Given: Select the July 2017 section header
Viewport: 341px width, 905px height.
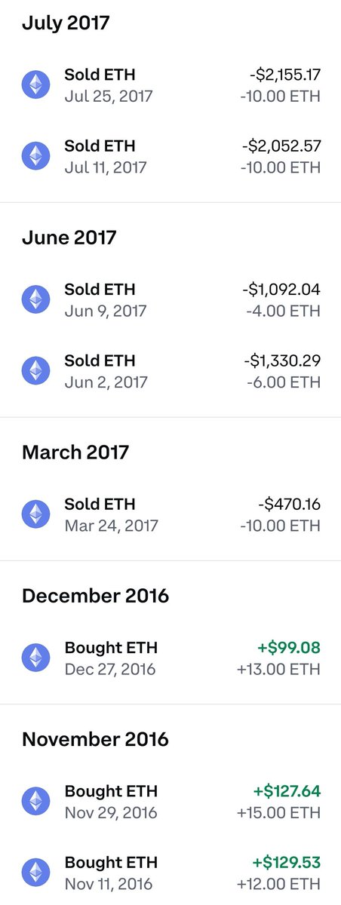Looking at the screenshot, I should pyautogui.click(x=66, y=23).
